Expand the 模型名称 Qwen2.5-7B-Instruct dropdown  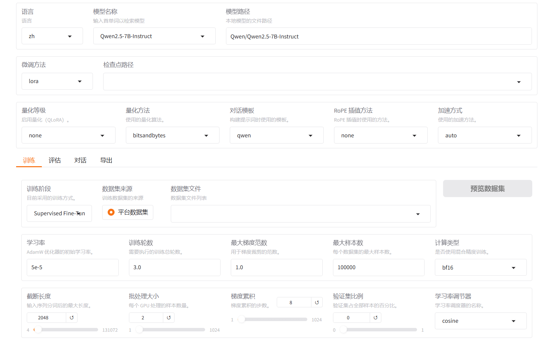pyautogui.click(x=154, y=36)
